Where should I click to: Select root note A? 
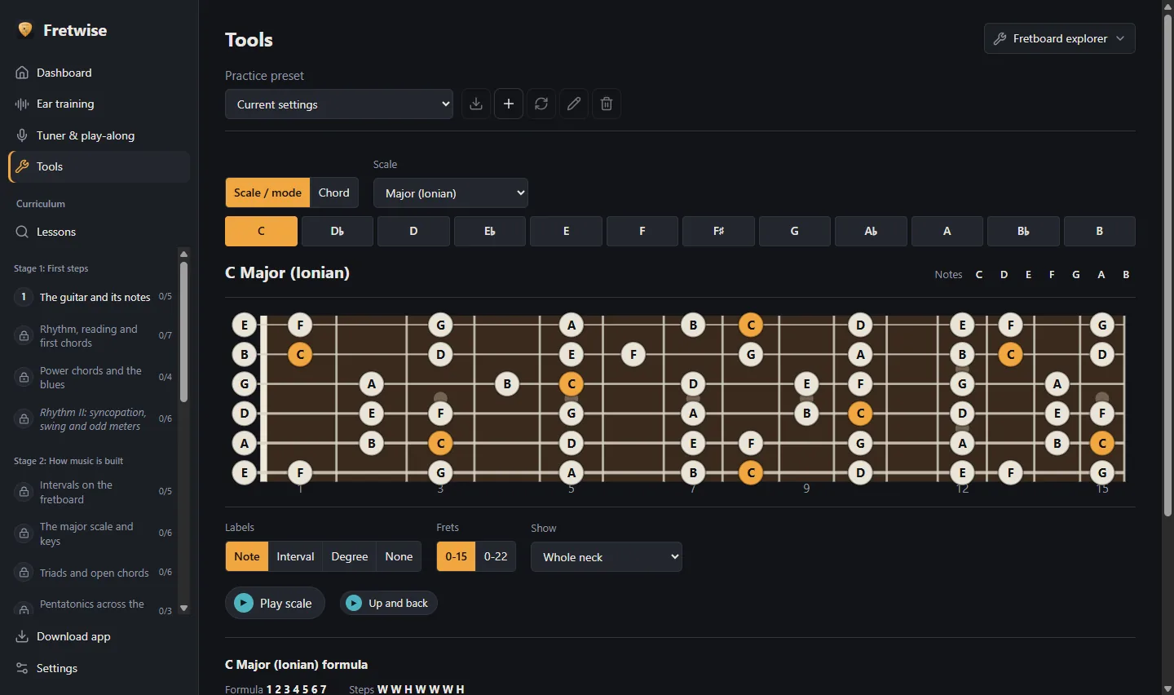(x=947, y=231)
